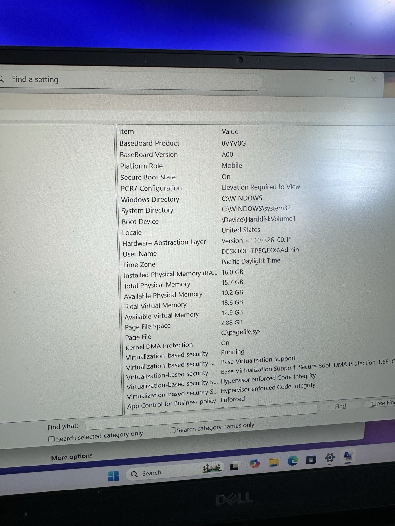
Task: Click the Item column header
Action: tap(126, 131)
